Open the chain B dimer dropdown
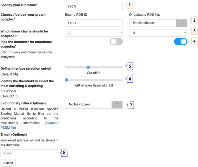198x167 pixels. point(158,33)
